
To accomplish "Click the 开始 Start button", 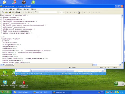I will [6, 92].
